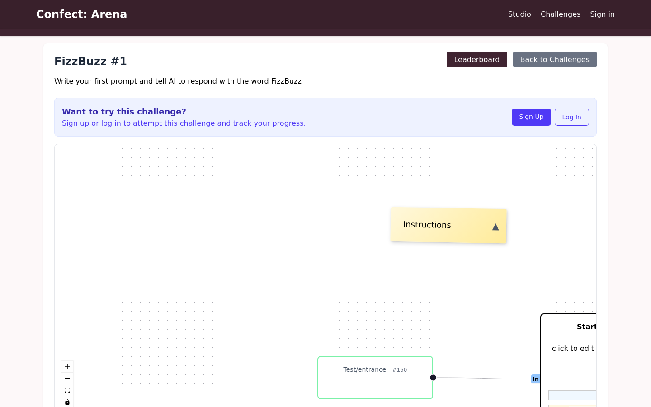Zoom out with the canvas minus control
This screenshot has width=651, height=407.
pos(67,379)
